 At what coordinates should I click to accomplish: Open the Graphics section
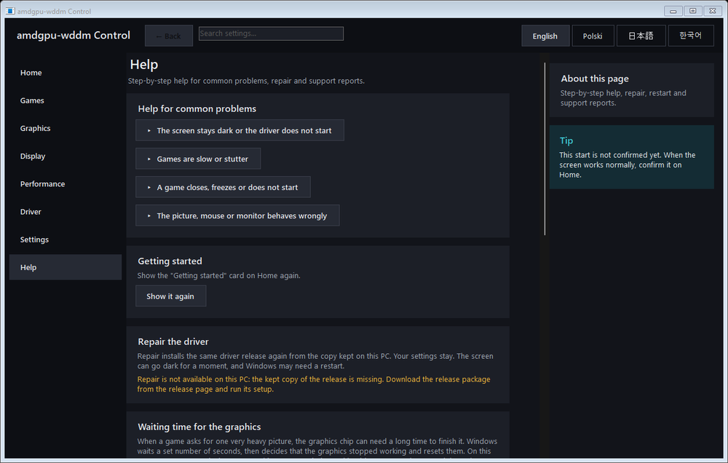pos(65,128)
